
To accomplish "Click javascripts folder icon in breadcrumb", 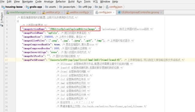I will point(61,7).
